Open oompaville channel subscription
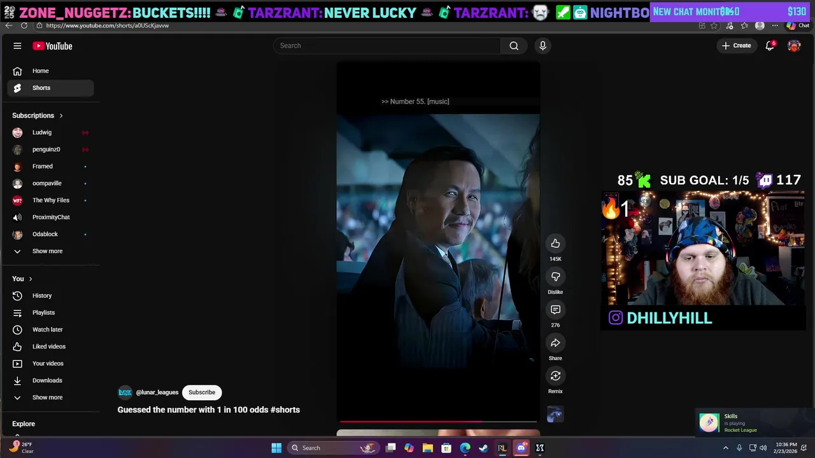The image size is (815, 458). [x=51, y=183]
